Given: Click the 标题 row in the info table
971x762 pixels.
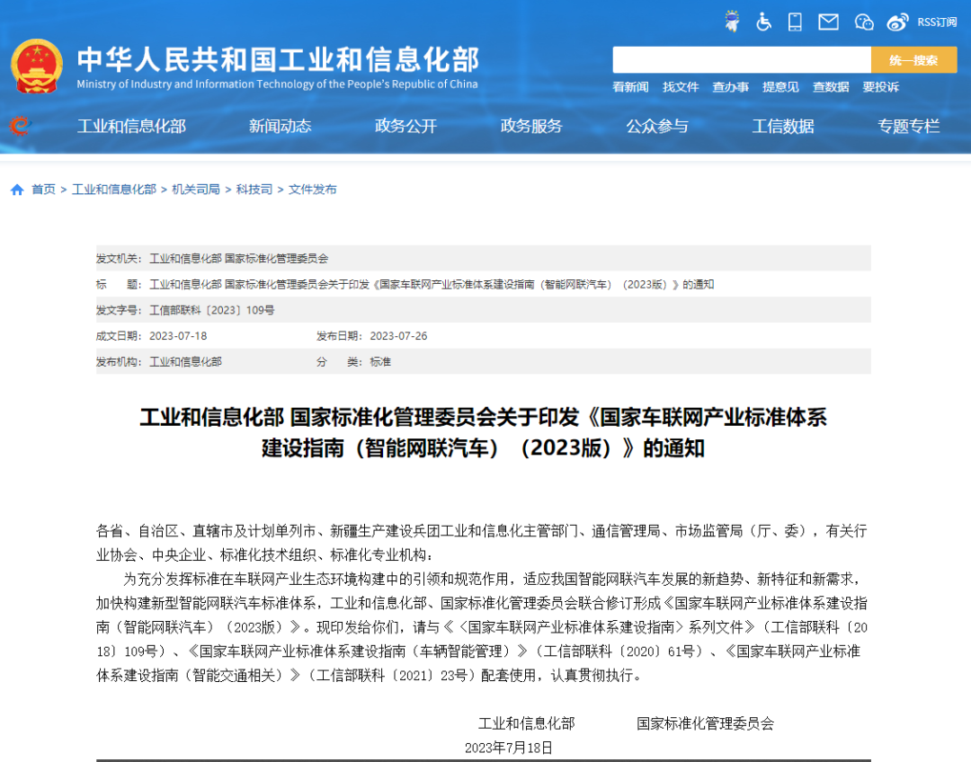Looking at the screenshot, I should pos(484,285).
